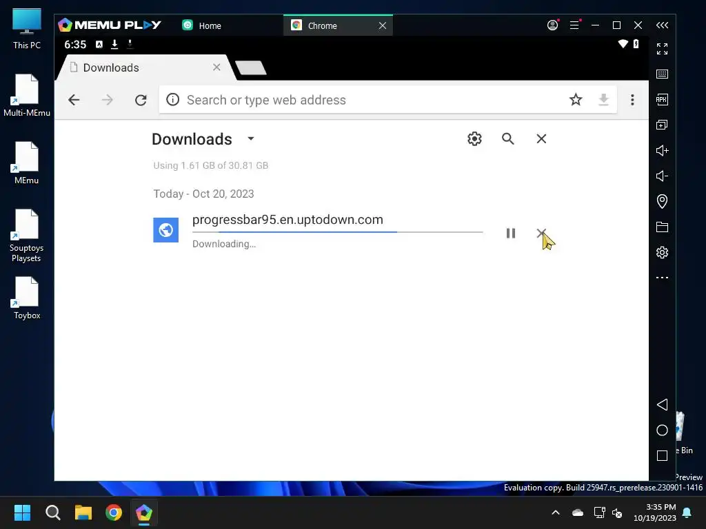Click the download progress bar
Screen dimensions: 706x529
[x=337, y=232]
